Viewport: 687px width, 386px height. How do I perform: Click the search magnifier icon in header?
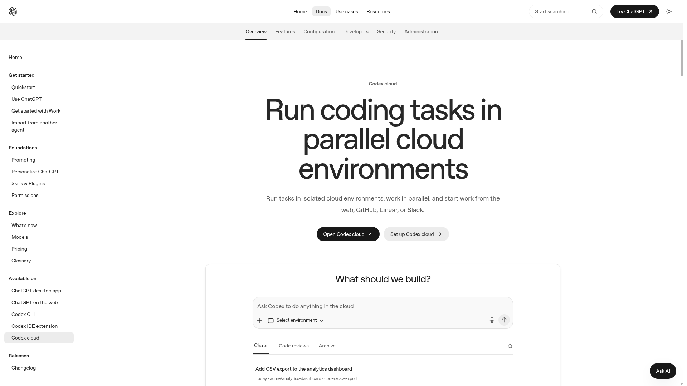click(594, 11)
